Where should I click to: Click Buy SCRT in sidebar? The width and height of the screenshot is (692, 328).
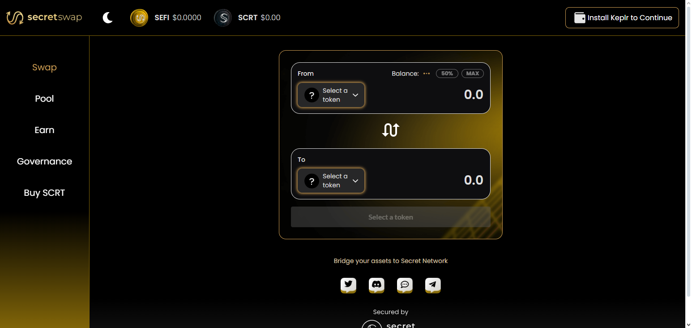[x=44, y=193]
